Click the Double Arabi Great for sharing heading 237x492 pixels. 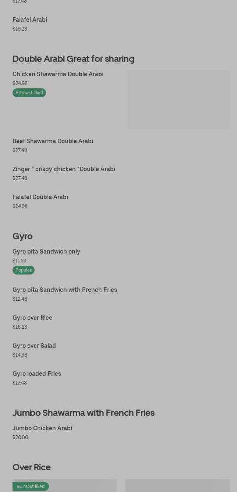point(73,59)
